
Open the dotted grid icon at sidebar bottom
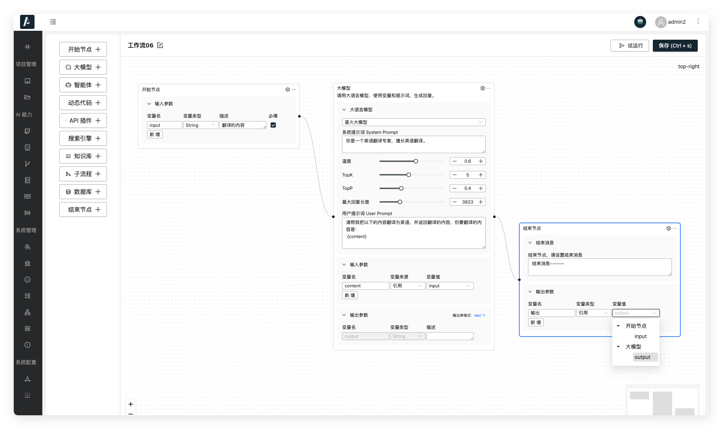[x=27, y=395]
